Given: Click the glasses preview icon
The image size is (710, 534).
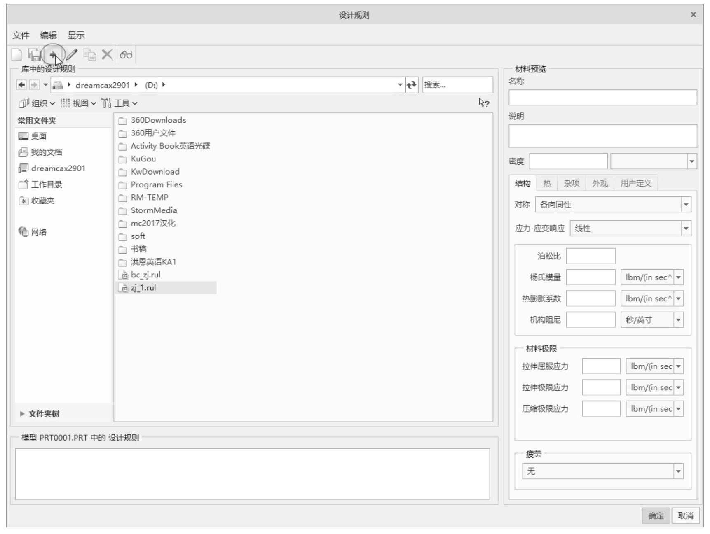Looking at the screenshot, I should [x=126, y=54].
